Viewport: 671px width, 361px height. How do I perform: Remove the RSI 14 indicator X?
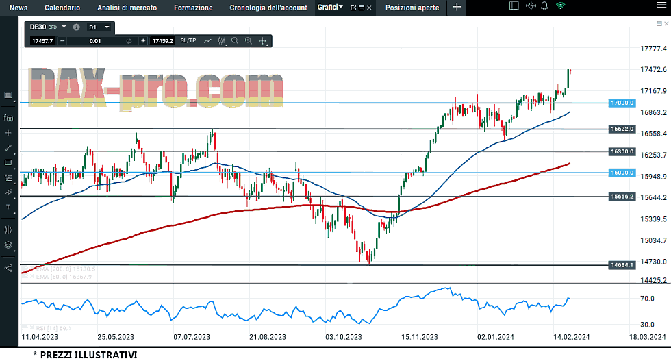32,328
